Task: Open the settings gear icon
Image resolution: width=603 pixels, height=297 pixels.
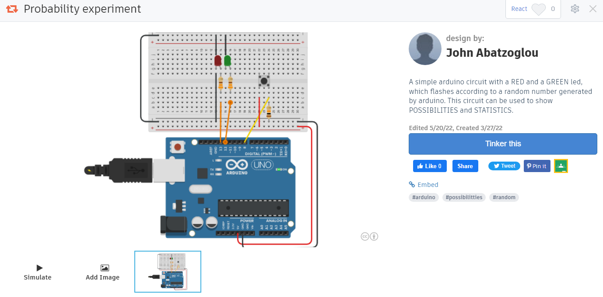Action: tap(575, 9)
